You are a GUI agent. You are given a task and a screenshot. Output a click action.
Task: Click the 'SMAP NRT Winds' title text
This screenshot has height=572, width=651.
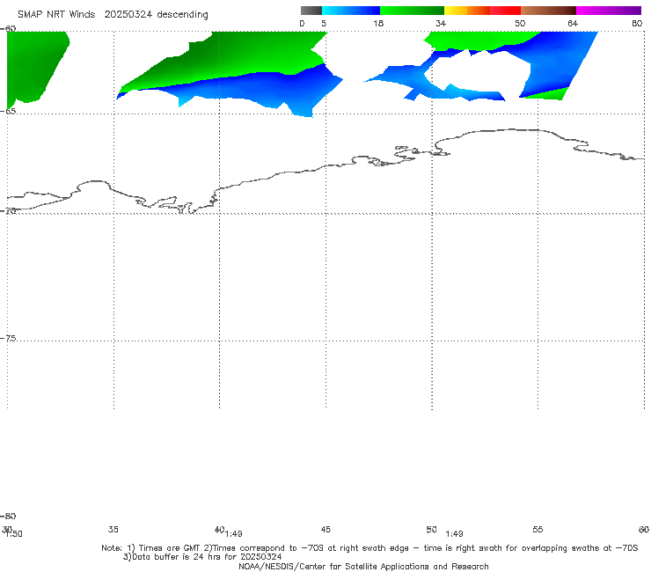56,14
